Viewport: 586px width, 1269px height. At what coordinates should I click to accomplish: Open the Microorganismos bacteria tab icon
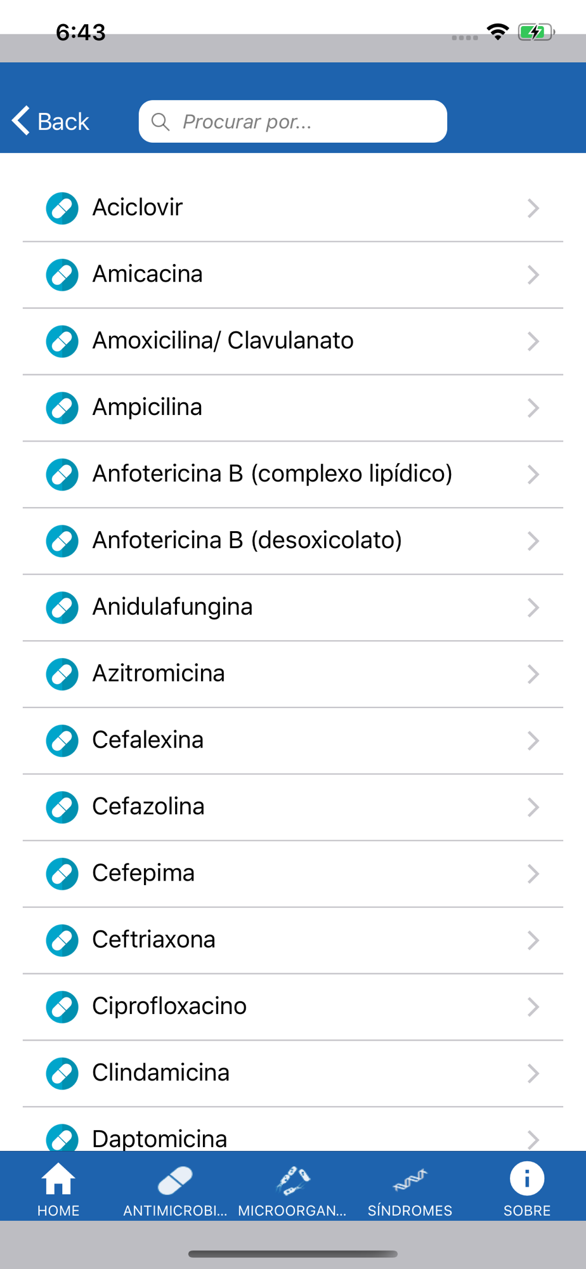pos(292,1180)
